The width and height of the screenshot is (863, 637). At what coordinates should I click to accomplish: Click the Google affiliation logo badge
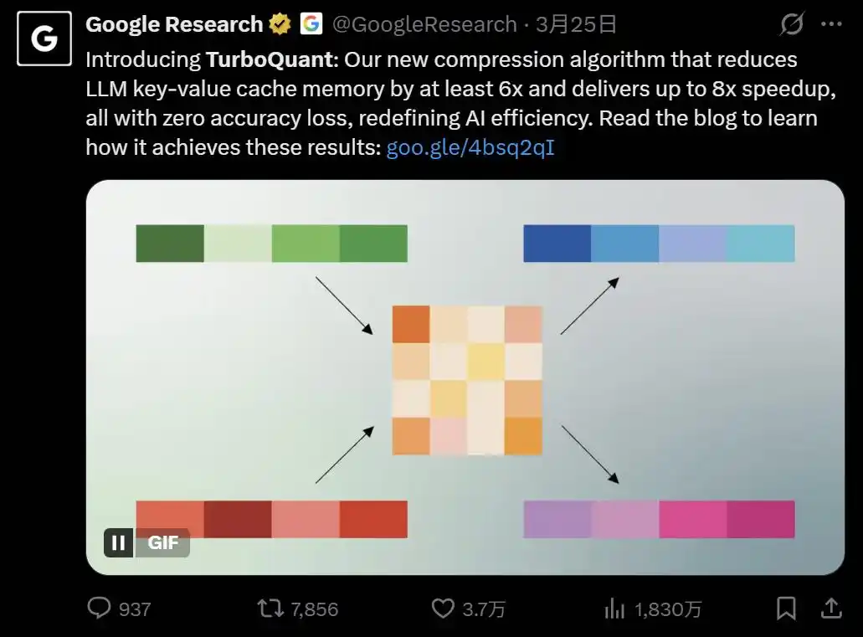(x=311, y=24)
